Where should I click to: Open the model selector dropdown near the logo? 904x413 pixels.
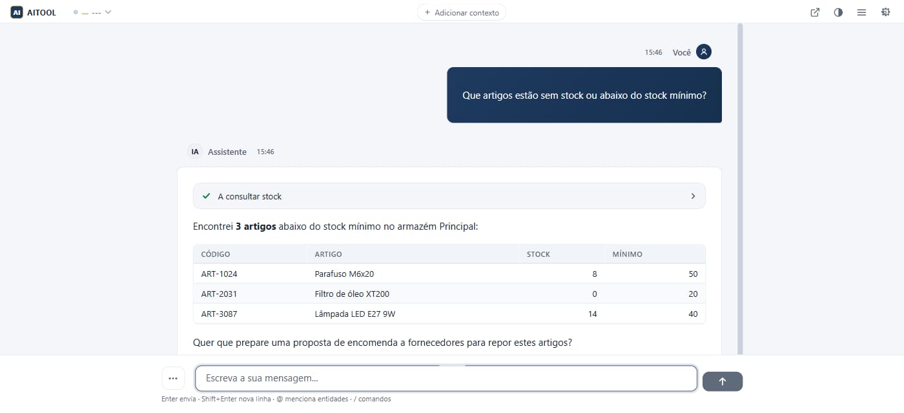tap(93, 12)
